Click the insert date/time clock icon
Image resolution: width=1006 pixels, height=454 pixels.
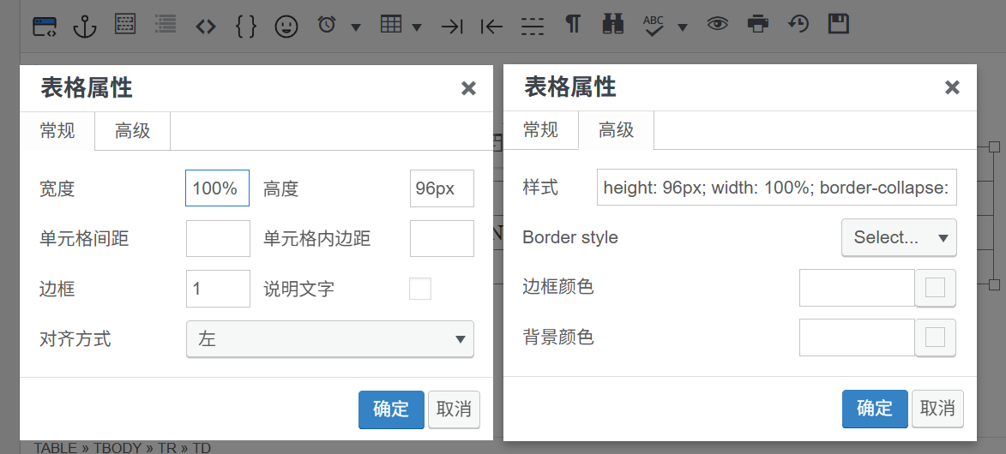coord(328,24)
